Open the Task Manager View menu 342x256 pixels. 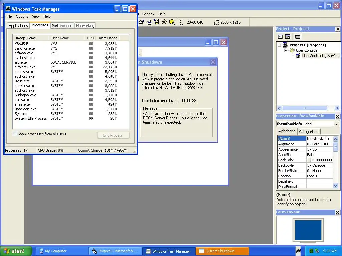[36, 16]
